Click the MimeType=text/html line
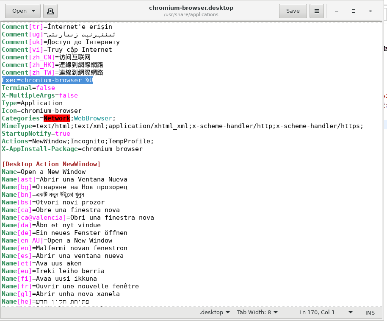 pyautogui.click(x=182, y=126)
